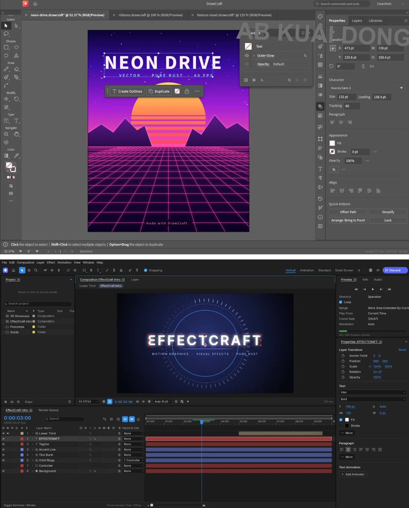Image resolution: width=409 pixels, height=508 pixels.
Task: Select the Zoom tool in DrawCraft
Action: click(6, 134)
